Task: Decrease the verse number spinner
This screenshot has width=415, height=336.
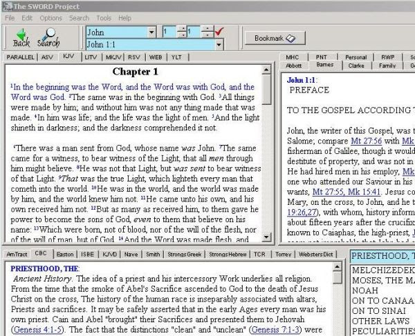Action: coord(207,34)
